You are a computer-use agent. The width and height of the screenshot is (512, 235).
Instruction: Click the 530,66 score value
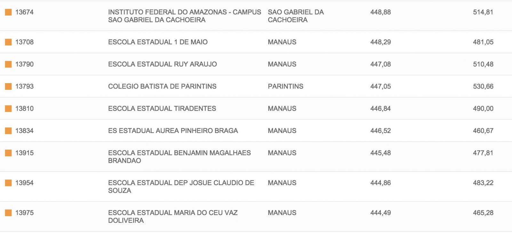pos(483,86)
